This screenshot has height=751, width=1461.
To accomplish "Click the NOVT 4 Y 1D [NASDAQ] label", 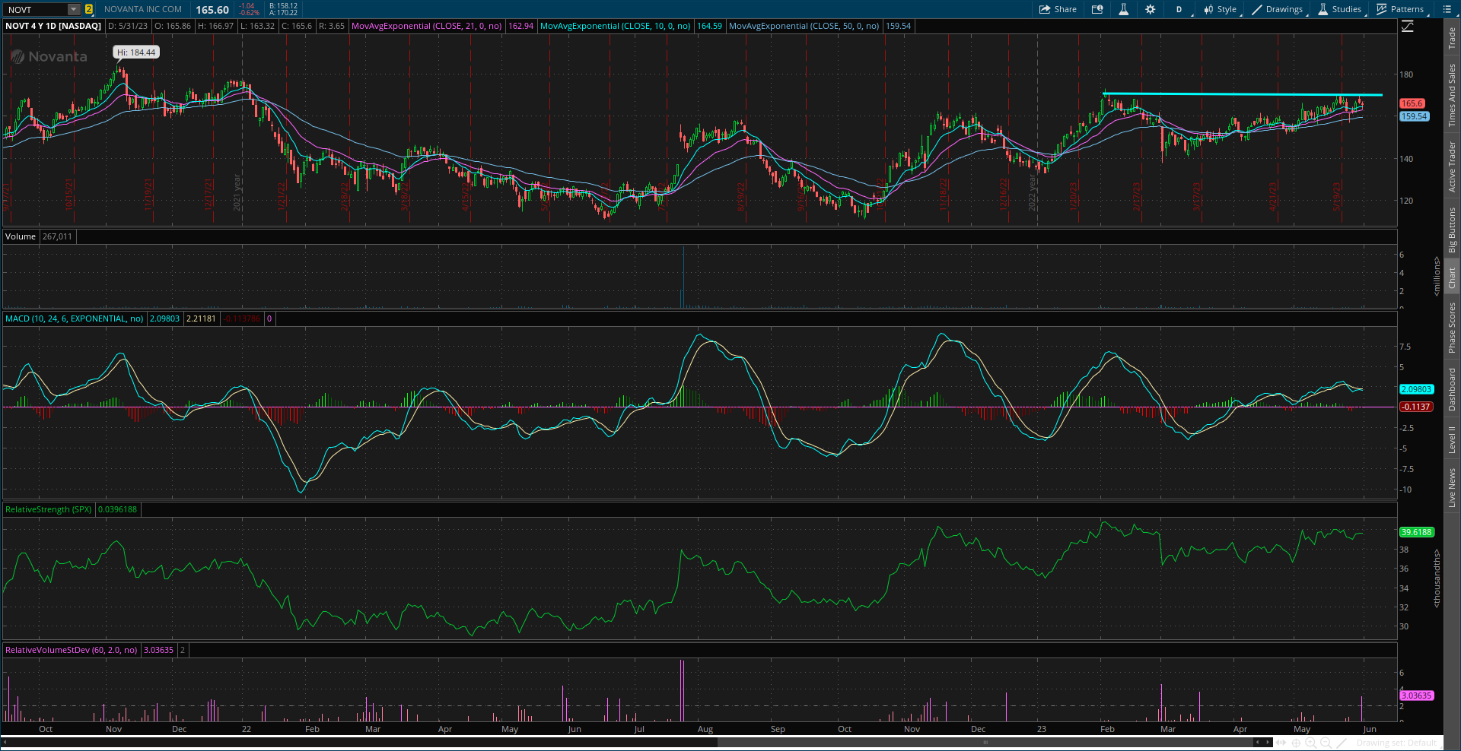I will click(x=53, y=26).
